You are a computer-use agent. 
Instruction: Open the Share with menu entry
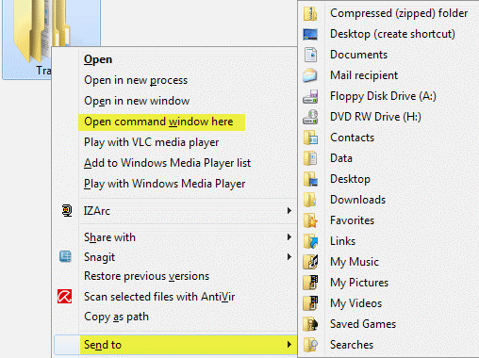pos(109,237)
